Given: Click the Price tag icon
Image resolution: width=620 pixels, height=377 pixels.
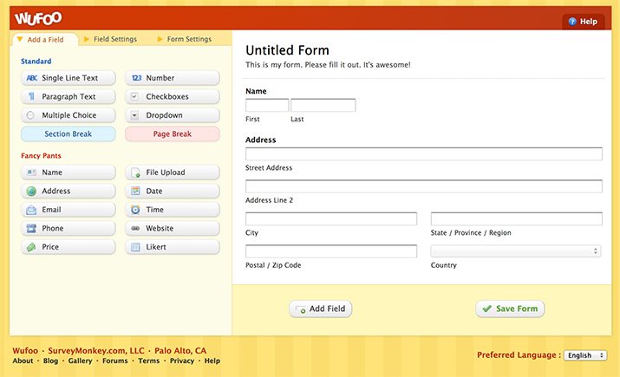Looking at the screenshot, I should coord(31,247).
